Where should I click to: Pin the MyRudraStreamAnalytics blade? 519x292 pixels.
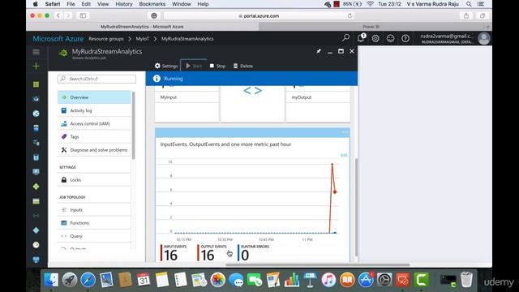click(319, 51)
